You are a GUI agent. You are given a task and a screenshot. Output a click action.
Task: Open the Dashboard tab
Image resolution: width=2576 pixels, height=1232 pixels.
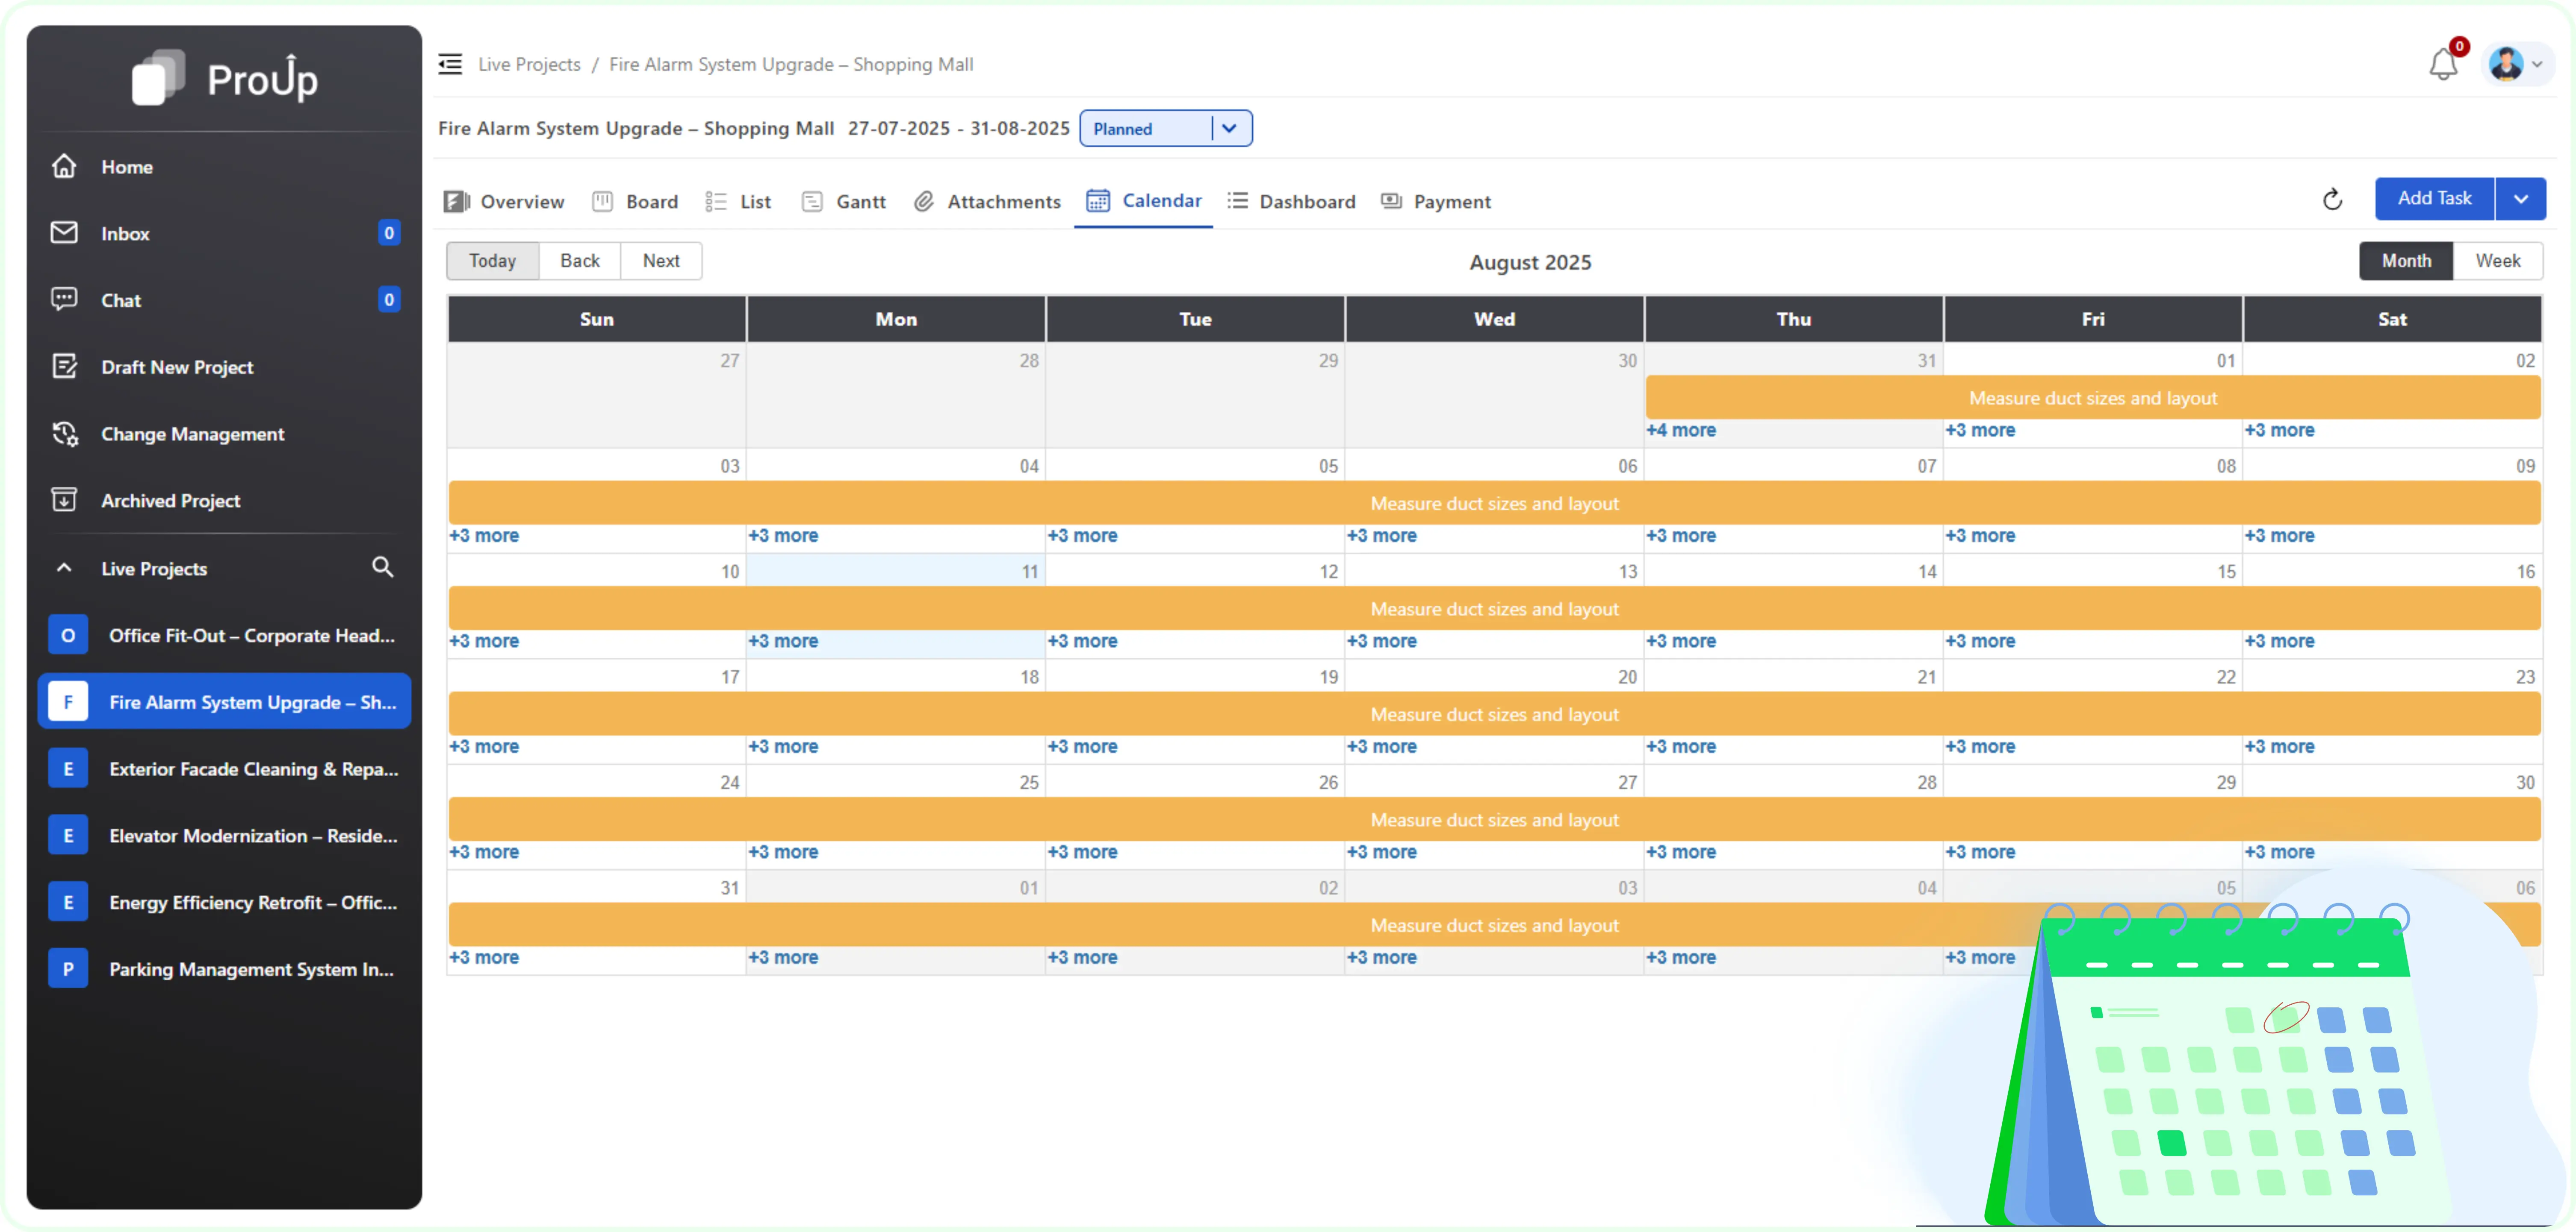point(1307,201)
